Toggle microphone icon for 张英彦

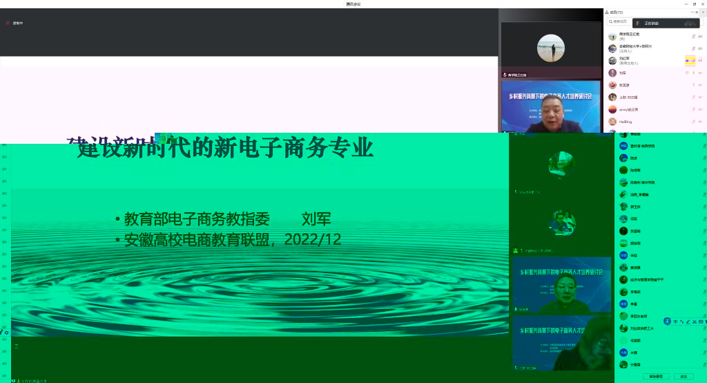click(x=693, y=85)
